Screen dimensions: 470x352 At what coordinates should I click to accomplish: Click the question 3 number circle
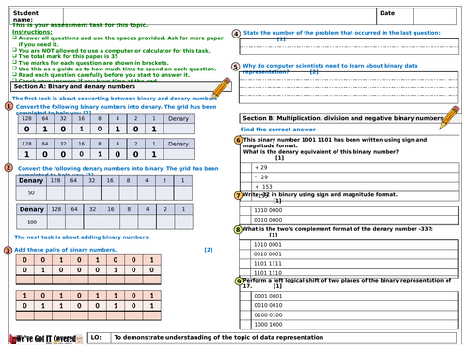[x=8, y=251]
